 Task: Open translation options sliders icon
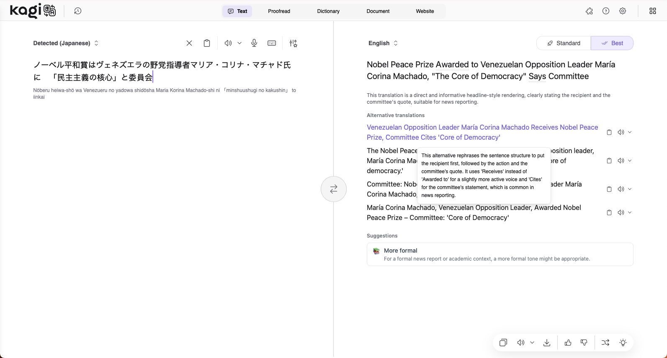294,43
